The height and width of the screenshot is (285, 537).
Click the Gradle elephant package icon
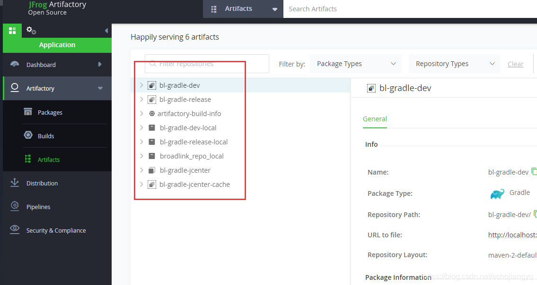497,194
